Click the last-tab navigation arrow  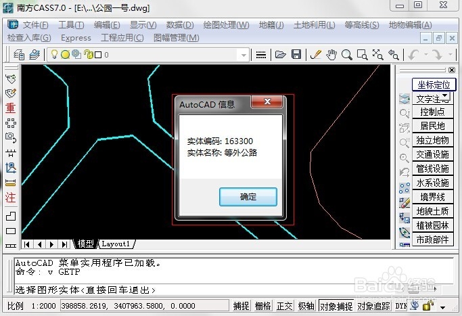pos(64,244)
